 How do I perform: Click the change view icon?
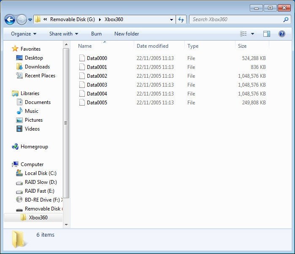244,34
